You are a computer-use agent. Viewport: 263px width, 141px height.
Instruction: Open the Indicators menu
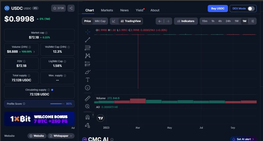(186, 21)
